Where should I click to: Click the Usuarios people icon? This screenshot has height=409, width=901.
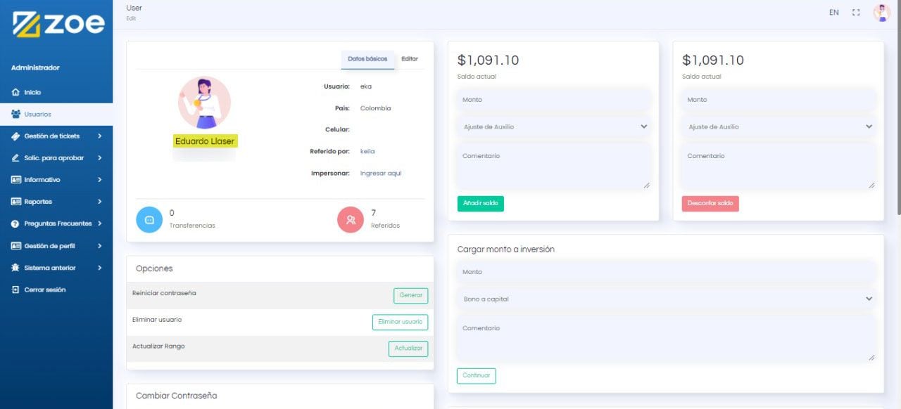[15, 114]
